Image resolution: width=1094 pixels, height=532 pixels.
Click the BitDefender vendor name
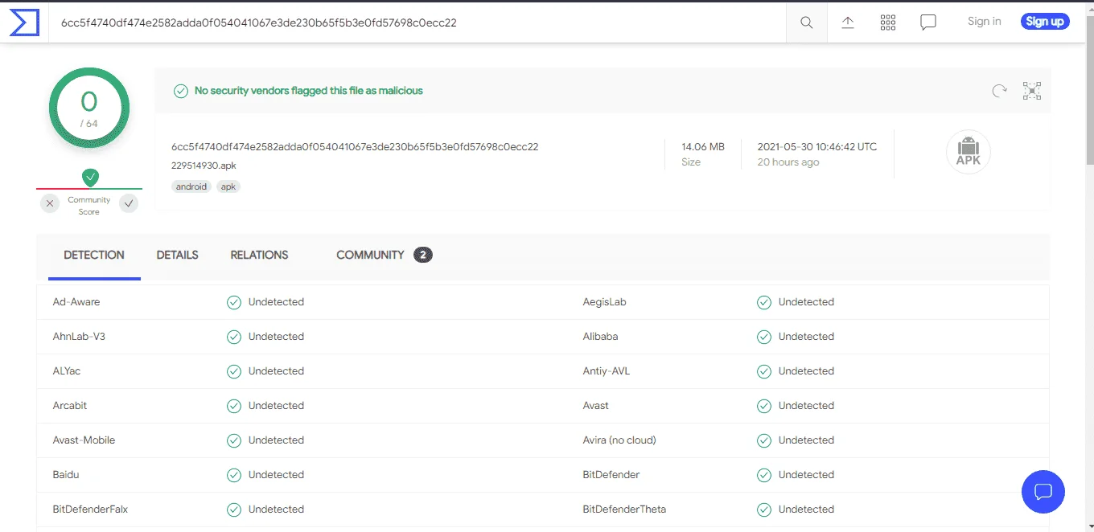coord(611,475)
